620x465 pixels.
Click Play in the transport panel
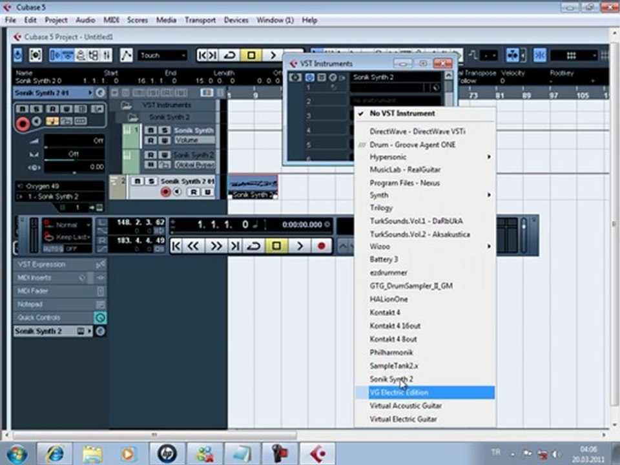tap(300, 246)
